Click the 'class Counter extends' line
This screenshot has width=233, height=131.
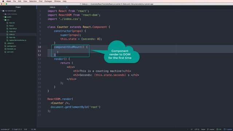[79, 27]
